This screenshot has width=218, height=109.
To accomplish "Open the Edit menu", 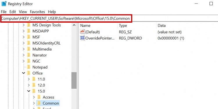I will click(x=13, y=12).
